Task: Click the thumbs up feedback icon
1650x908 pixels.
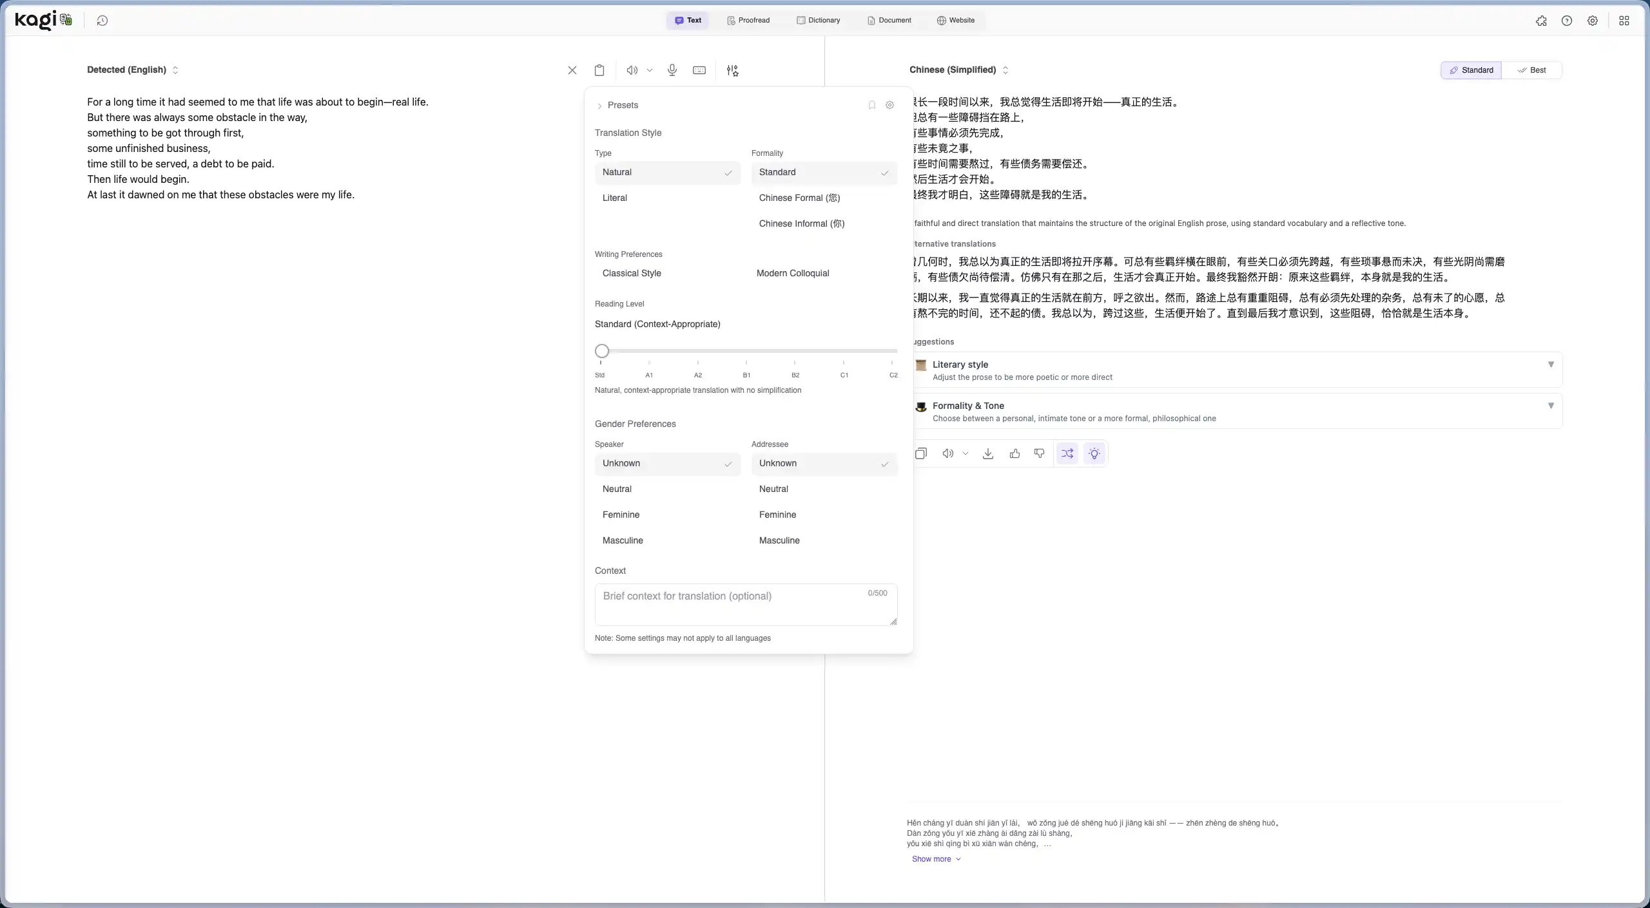Action: 1014,453
